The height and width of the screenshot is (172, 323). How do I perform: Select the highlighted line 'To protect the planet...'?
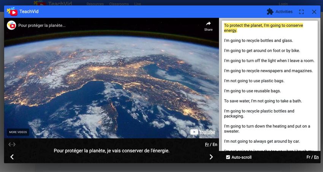(x=263, y=28)
